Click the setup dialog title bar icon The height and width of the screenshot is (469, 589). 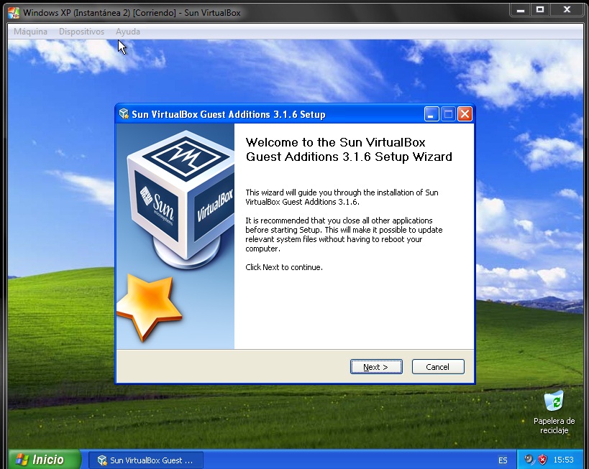tap(124, 113)
